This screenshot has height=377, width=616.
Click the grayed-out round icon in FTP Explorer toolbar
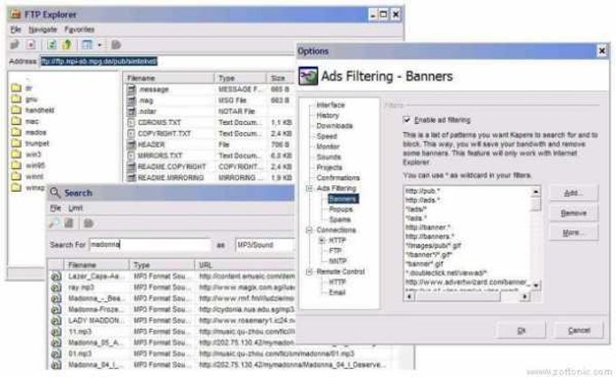(116, 45)
